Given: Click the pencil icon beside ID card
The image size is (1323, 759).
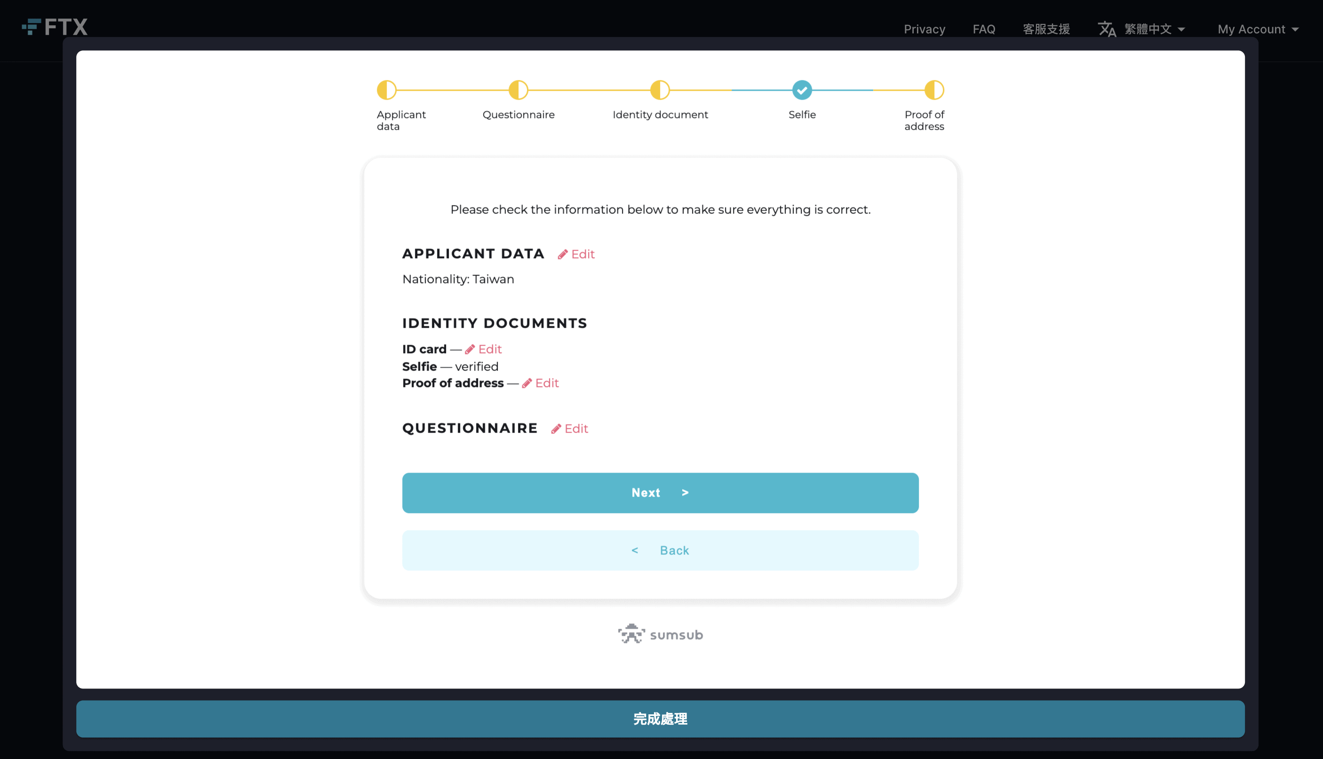Looking at the screenshot, I should click(470, 349).
